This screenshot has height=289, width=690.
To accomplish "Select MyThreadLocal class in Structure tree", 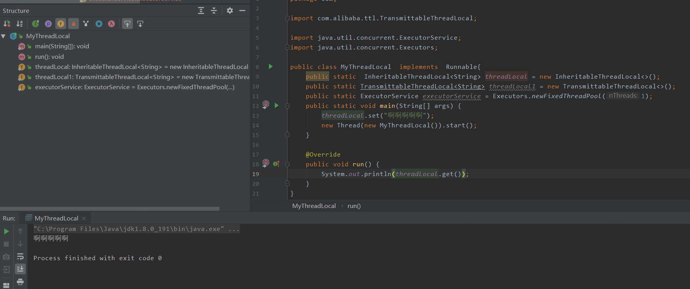I will [x=48, y=36].
